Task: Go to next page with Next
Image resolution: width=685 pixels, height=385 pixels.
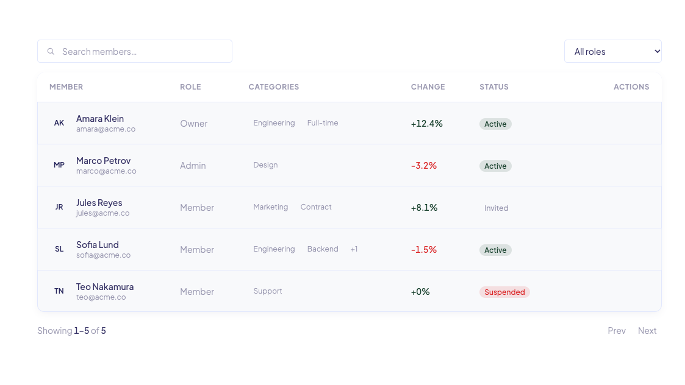Action: 647,331
